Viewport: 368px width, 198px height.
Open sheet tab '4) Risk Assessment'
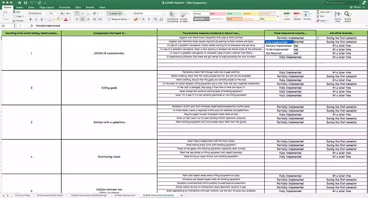pos(125,195)
